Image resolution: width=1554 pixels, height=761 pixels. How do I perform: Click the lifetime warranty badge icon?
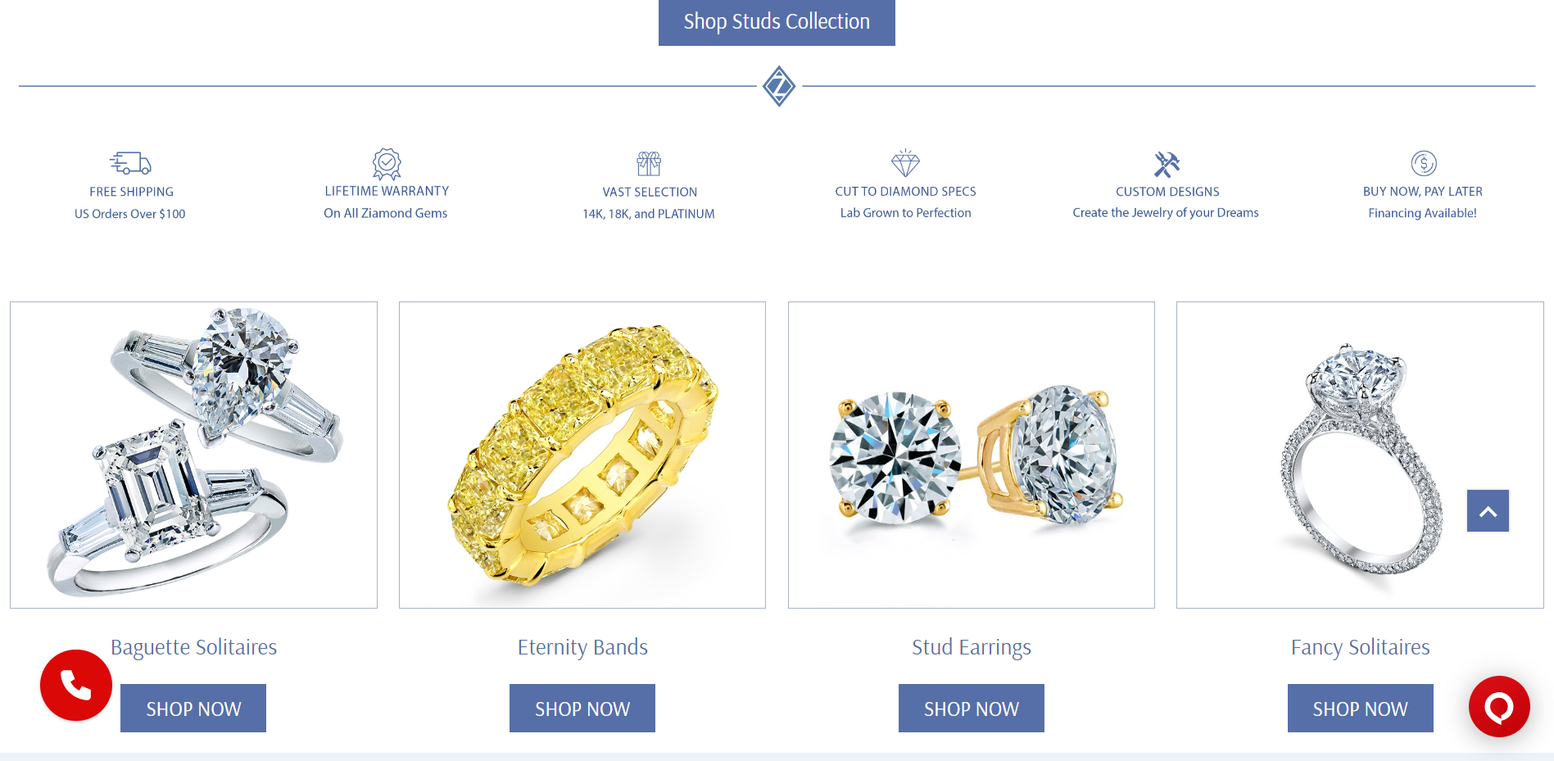click(x=387, y=164)
